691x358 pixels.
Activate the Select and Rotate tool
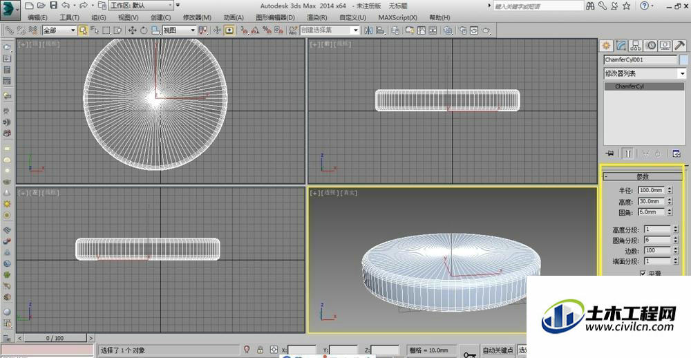coord(144,30)
